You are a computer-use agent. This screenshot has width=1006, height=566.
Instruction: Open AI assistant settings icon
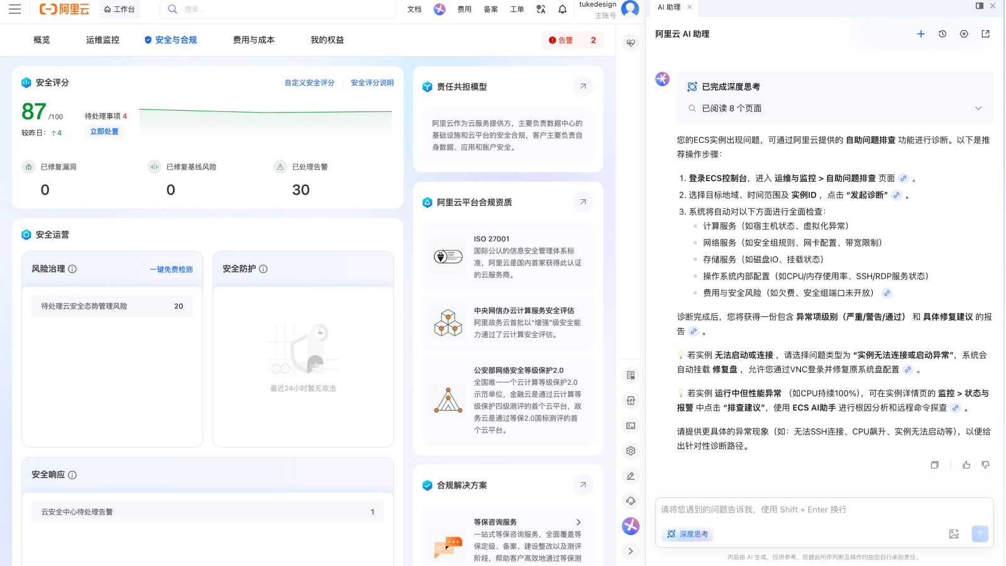pyautogui.click(x=964, y=34)
